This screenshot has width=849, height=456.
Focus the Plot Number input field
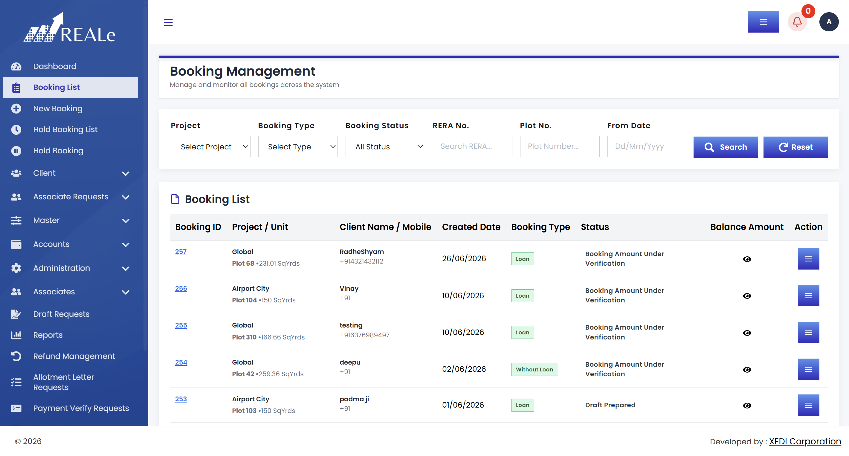(x=560, y=147)
